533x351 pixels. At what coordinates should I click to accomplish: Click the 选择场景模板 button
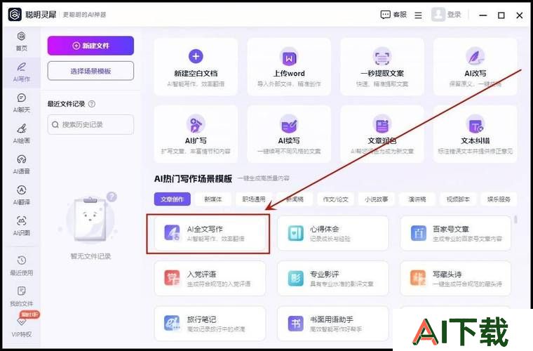(90, 71)
